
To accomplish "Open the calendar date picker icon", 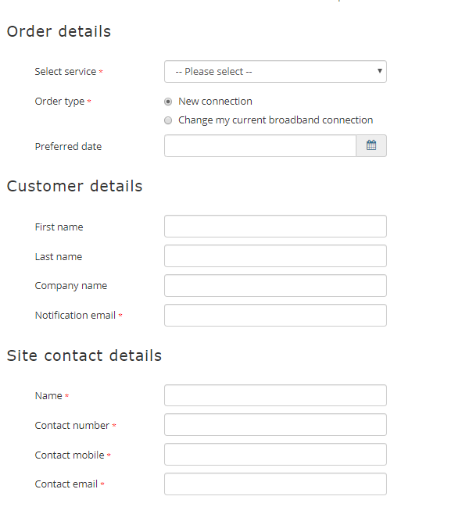I will click(x=371, y=146).
